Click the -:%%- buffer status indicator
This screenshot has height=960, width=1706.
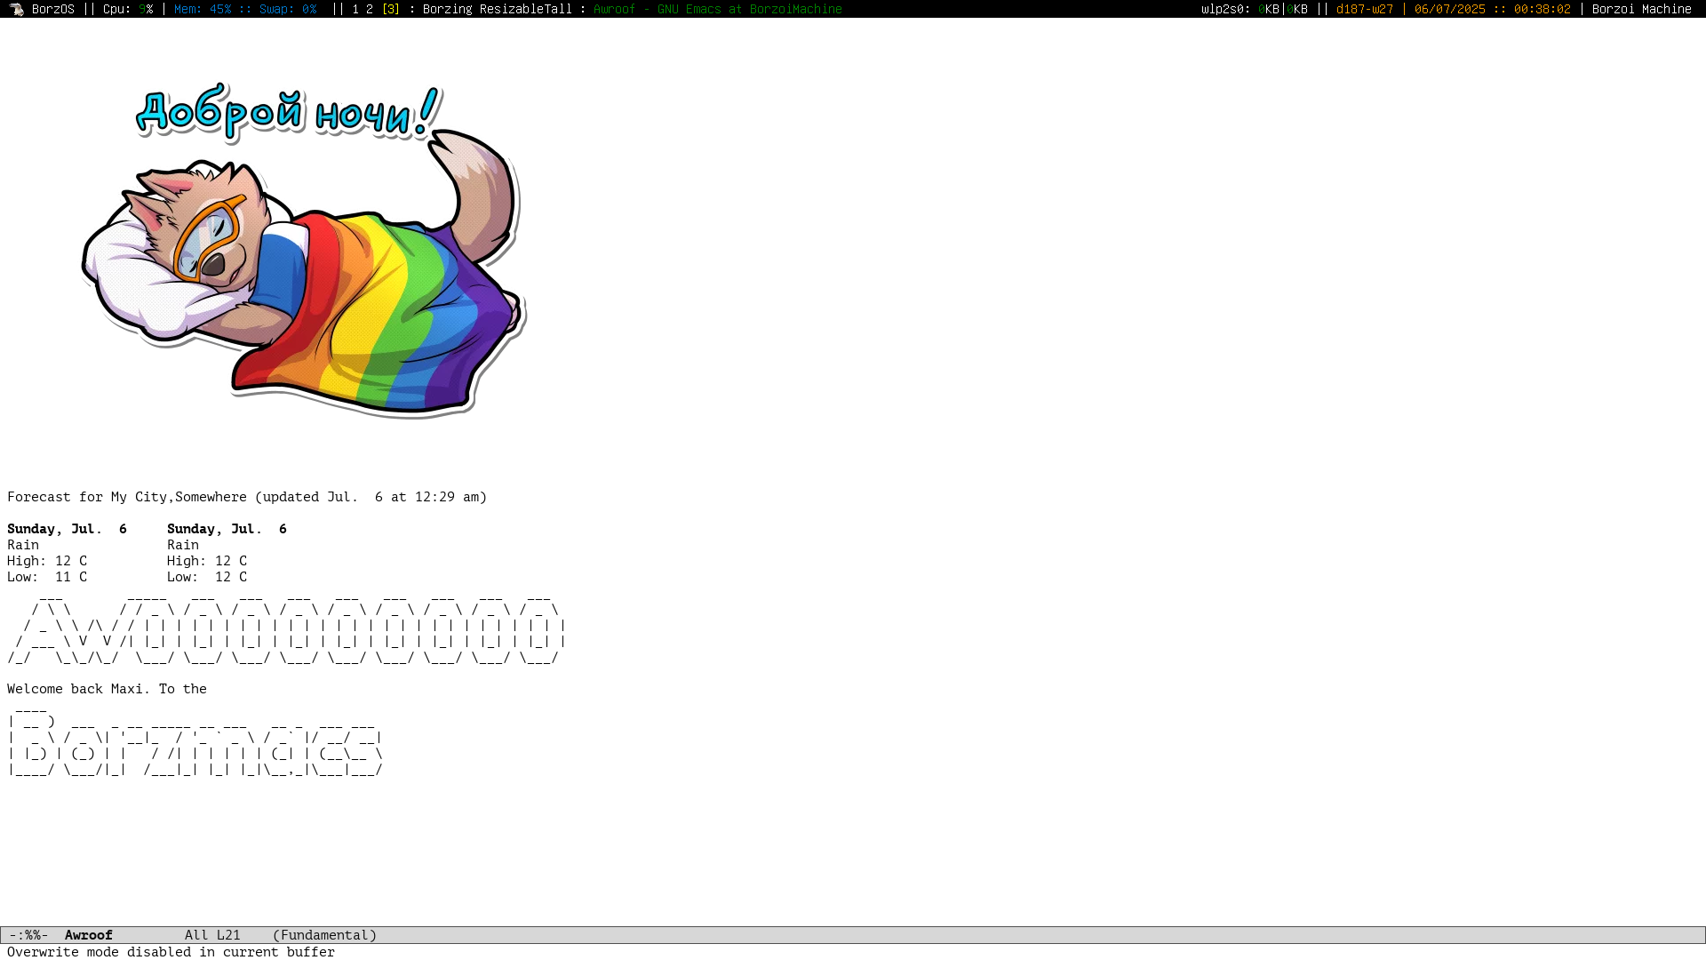tap(28, 935)
